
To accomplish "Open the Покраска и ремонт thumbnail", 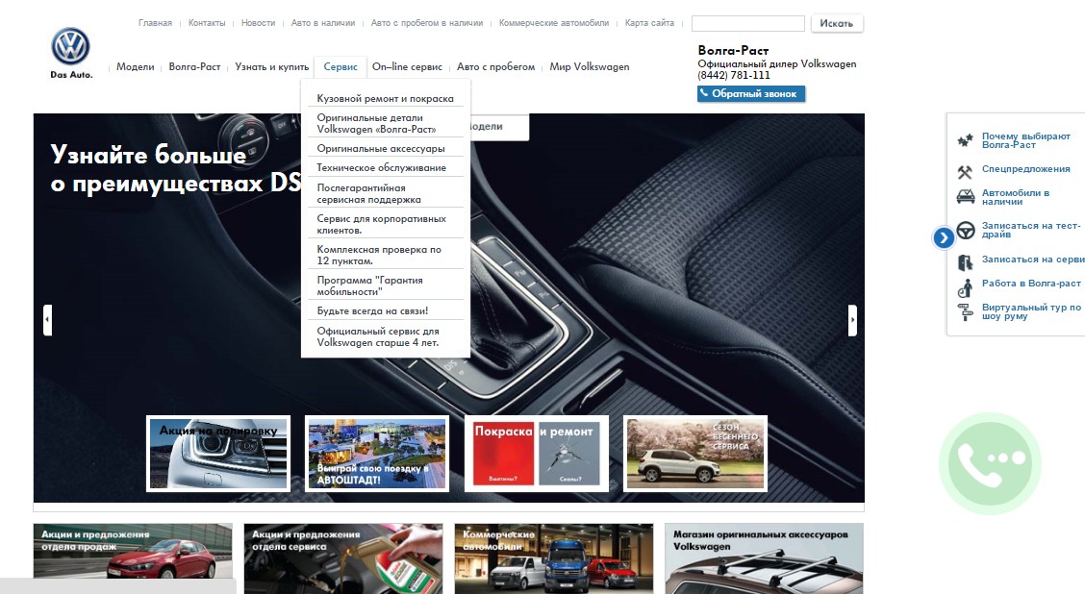I will click(537, 454).
